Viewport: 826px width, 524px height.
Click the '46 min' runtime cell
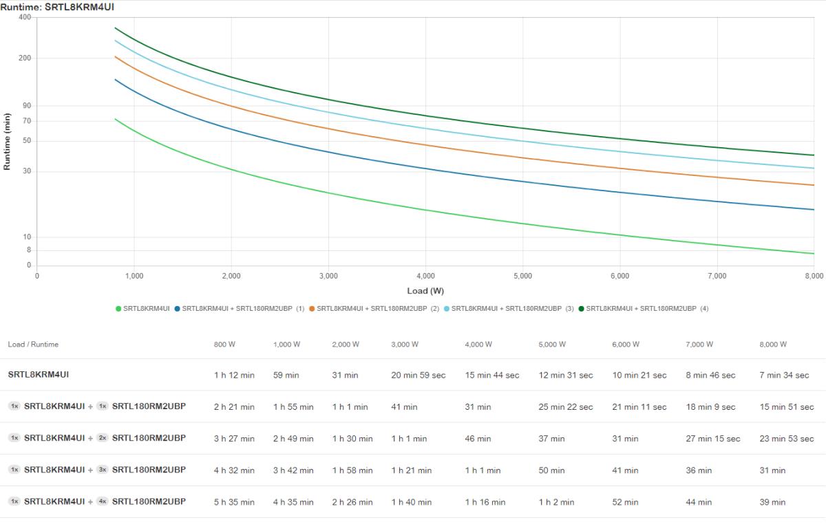[x=478, y=439]
